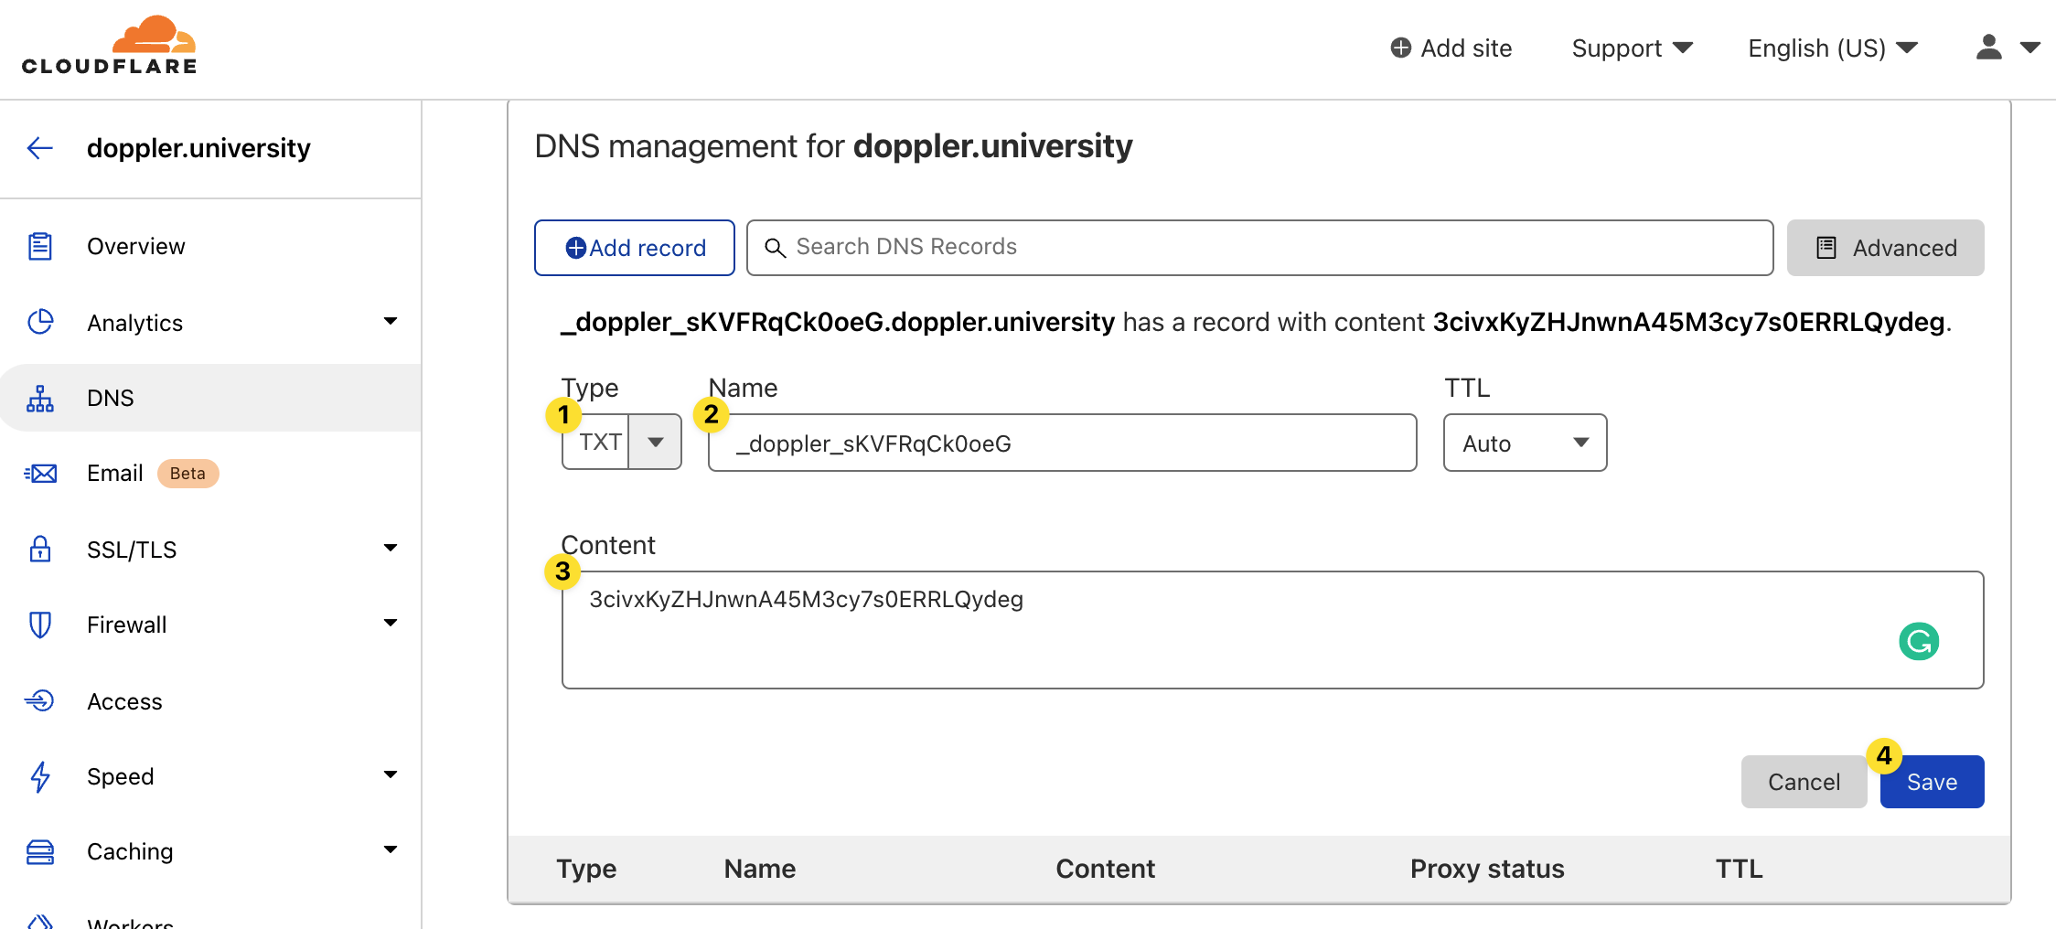Click the Grammarly icon in Content field

coord(1919,641)
